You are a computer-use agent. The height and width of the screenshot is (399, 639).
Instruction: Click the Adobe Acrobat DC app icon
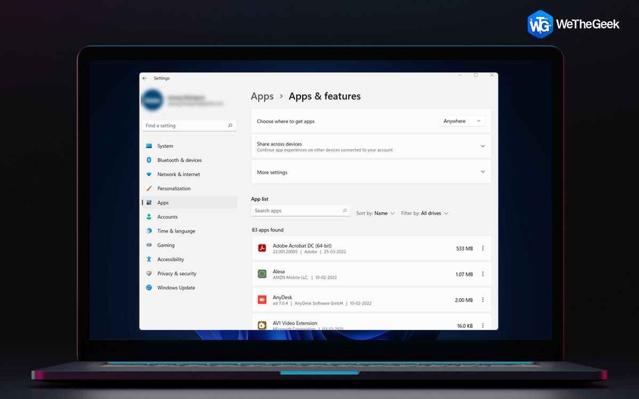262,248
